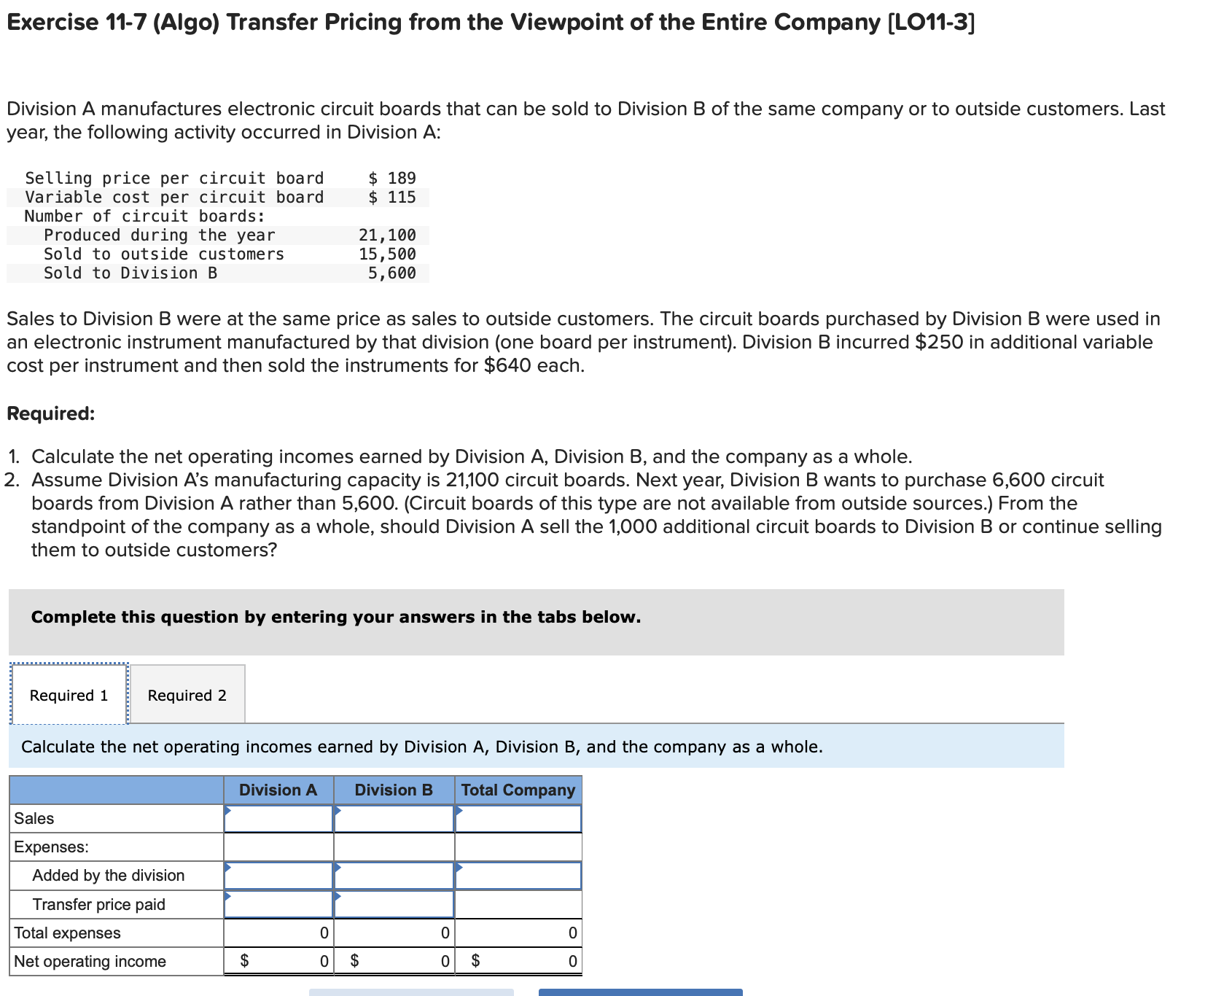Click the light gray button below the table
The width and height of the screenshot is (1232, 996).
tap(412, 992)
